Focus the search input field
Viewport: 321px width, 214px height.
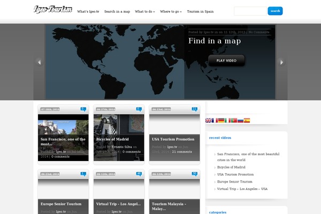click(x=250, y=11)
